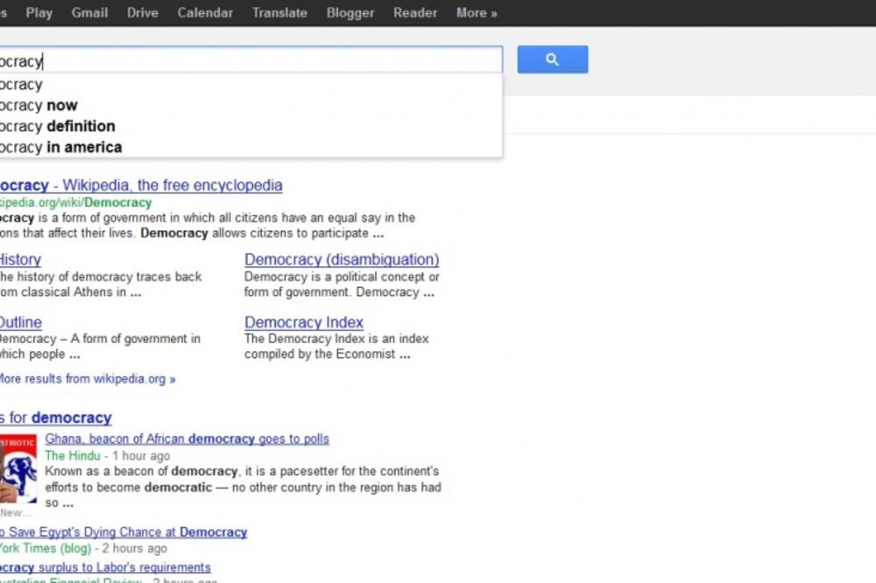Viewport: 876px width, 583px height.
Task: Expand the "More »" services menu
Action: point(475,12)
